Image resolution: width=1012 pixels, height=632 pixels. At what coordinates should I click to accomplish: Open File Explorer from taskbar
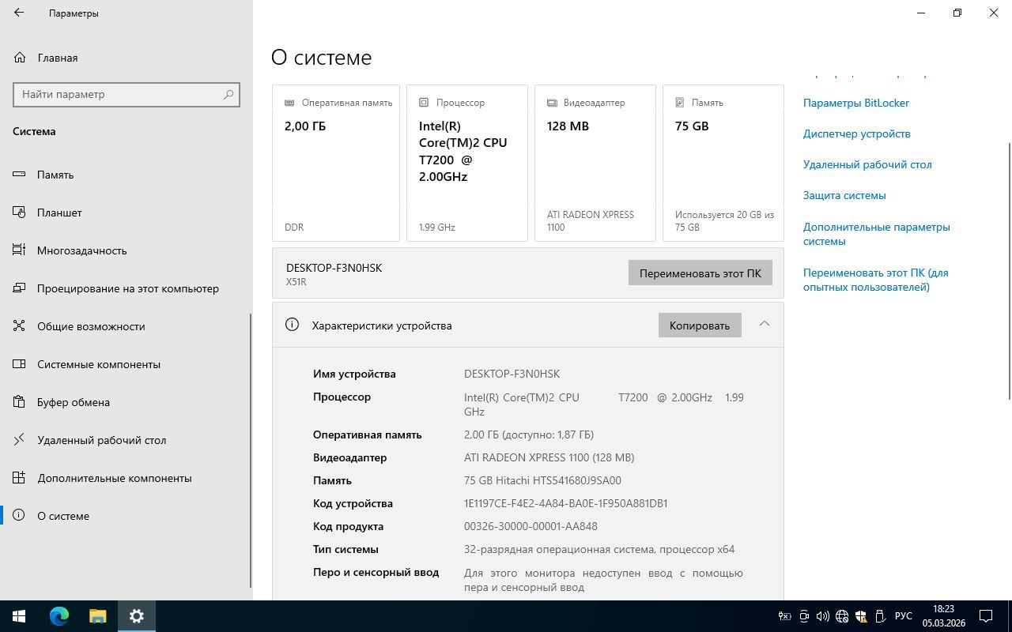click(x=97, y=616)
